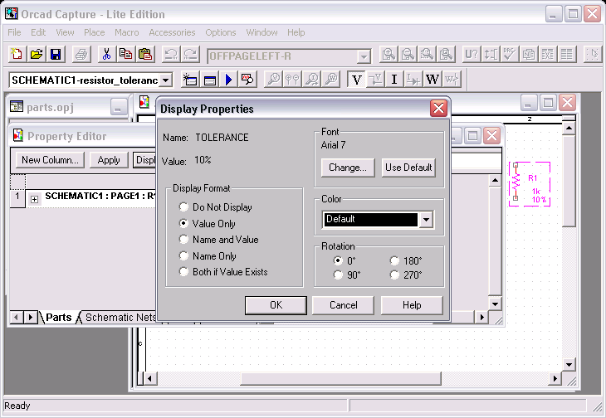This screenshot has height=418, width=606.
Task: Paste using the clipboard icon
Action: 145,55
